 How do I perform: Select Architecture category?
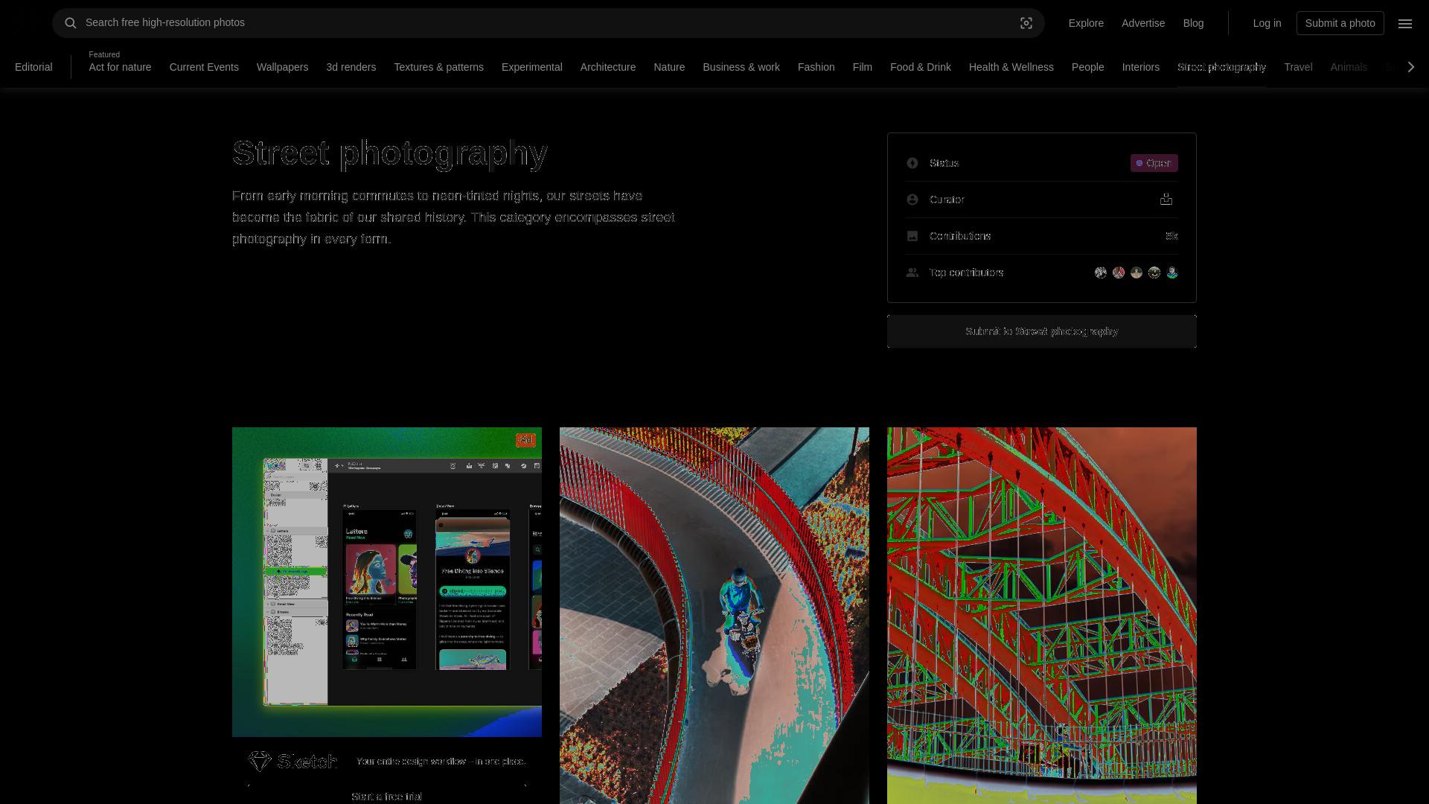pyautogui.click(x=607, y=67)
